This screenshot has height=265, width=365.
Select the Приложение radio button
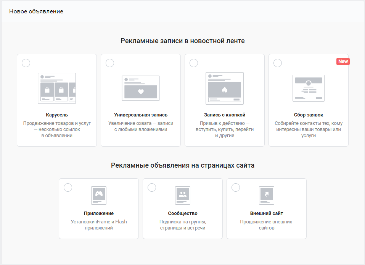(x=68, y=187)
